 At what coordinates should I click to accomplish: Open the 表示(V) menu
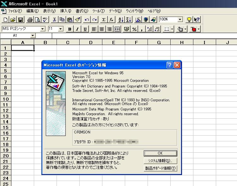49,11
